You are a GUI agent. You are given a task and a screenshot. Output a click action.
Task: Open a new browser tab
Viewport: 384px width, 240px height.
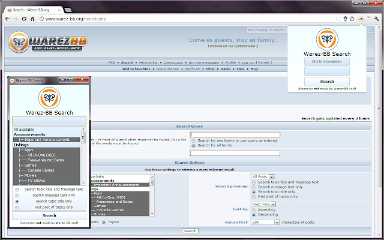[x=68, y=10]
